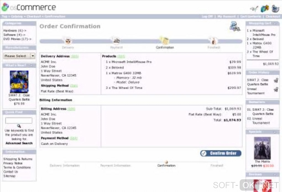Click Flat Rate (Best Way) shipping text
This screenshot has height=192, width=282.
pyautogui.click(x=57, y=91)
